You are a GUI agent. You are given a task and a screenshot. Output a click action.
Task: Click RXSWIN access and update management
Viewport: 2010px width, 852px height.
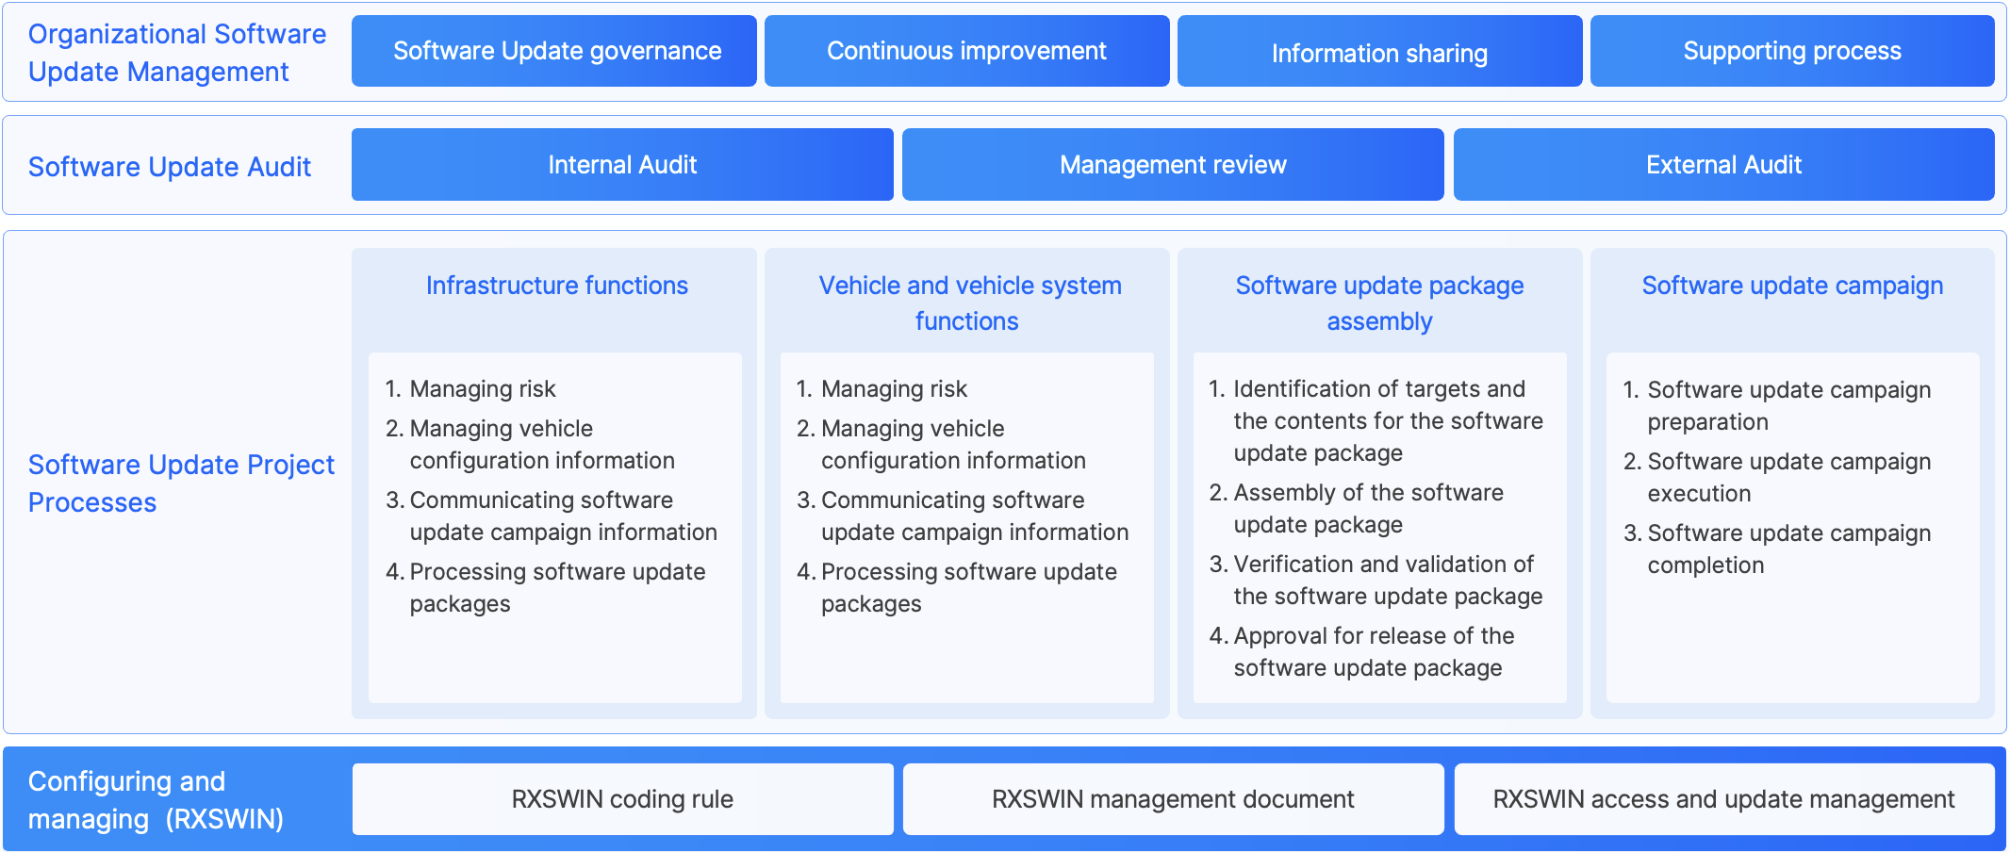click(x=1722, y=798)
